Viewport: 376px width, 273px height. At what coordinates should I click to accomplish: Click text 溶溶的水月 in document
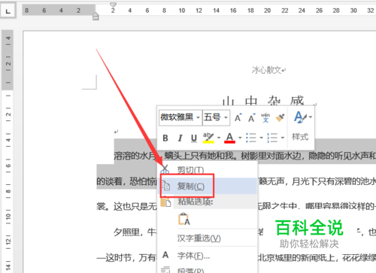tap(135, 156)
